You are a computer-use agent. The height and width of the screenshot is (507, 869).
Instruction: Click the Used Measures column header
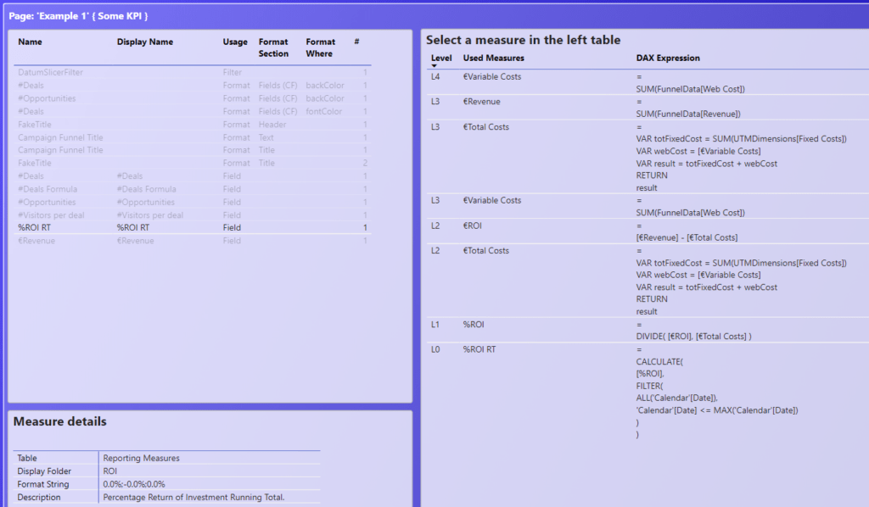[493, 58]
